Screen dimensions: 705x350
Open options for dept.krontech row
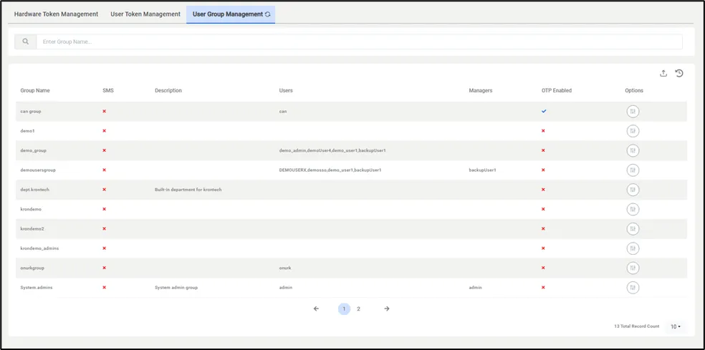[633, 190]
